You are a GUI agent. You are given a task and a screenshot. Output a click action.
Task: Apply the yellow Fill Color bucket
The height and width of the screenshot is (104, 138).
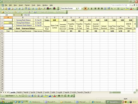click(x=127, y=9)
